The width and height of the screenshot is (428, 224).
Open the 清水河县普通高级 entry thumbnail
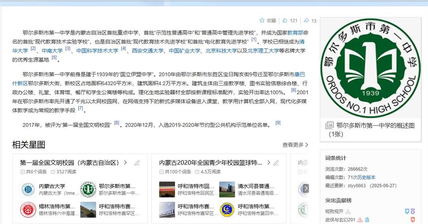coord(227,189)
